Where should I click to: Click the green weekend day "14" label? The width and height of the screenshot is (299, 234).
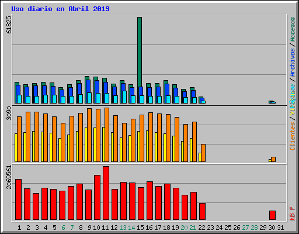point(131,228)
